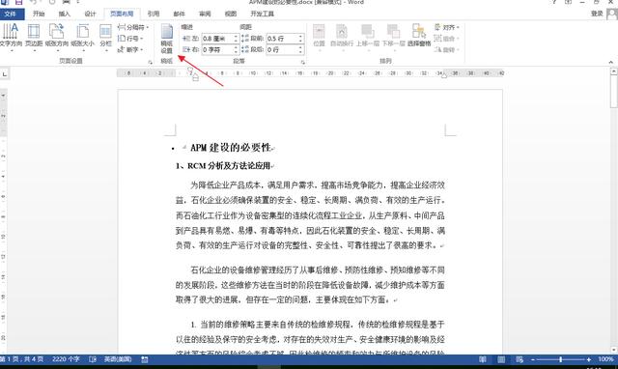618x369 pixels.
Task: Switch to the 插入 Insert tab
Action: 65,14
